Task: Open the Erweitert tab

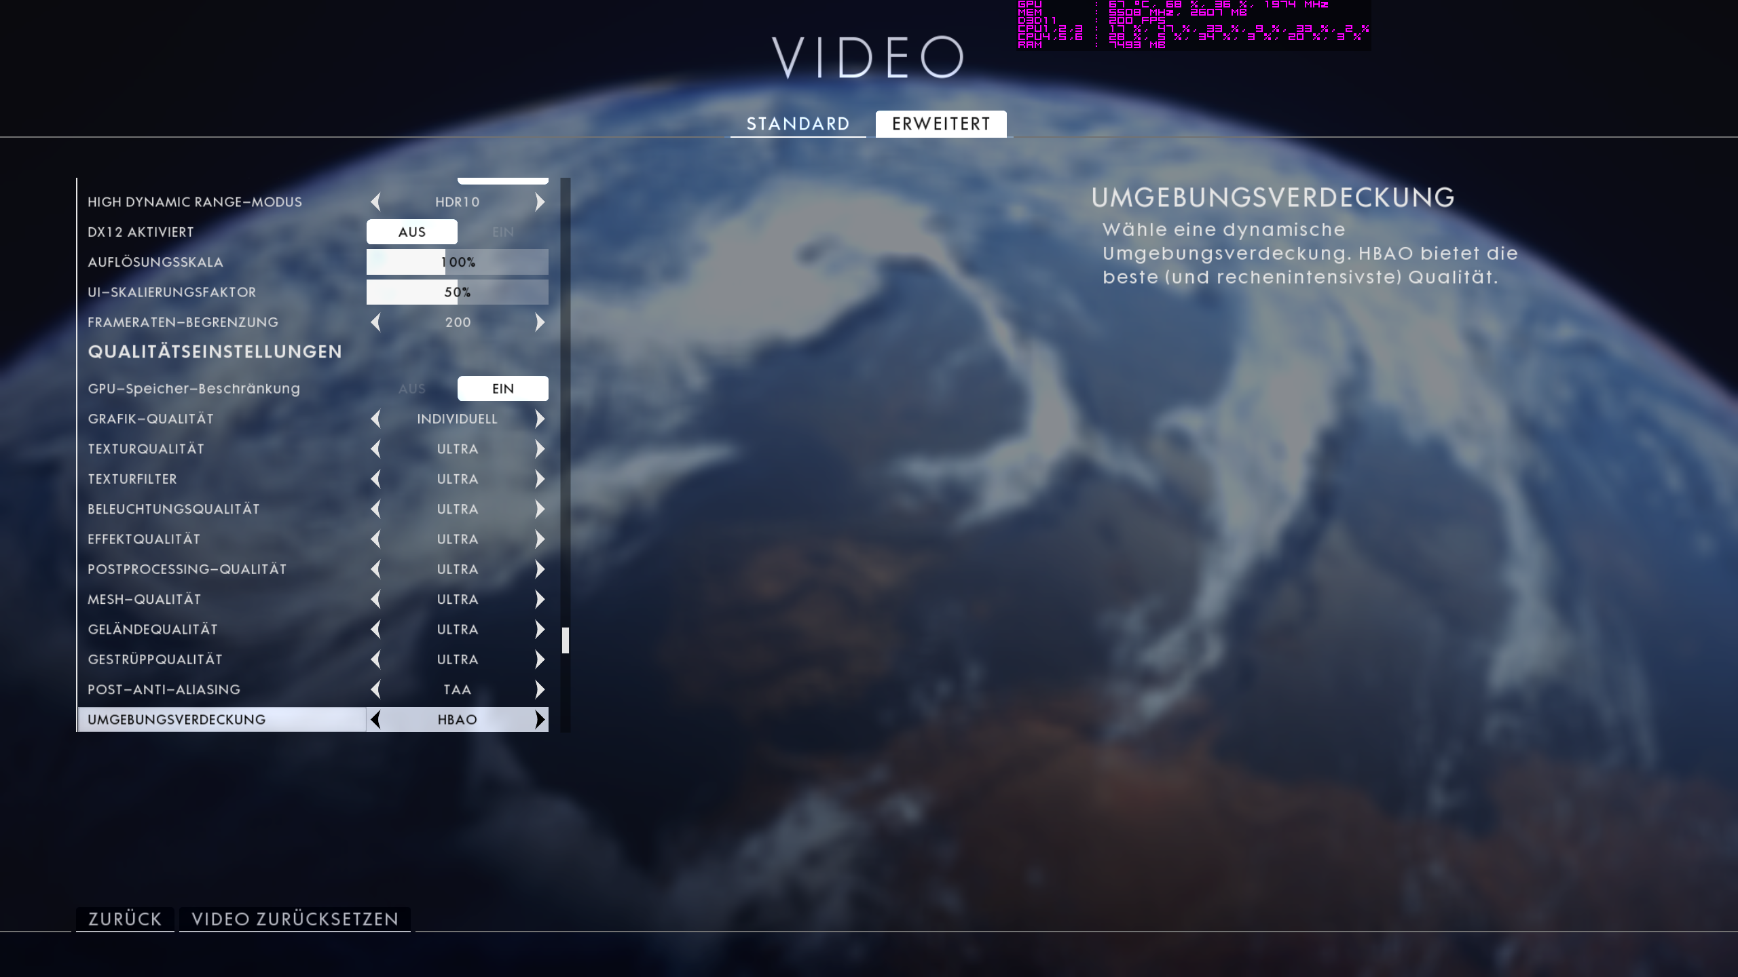Action: tap(941, 124)
